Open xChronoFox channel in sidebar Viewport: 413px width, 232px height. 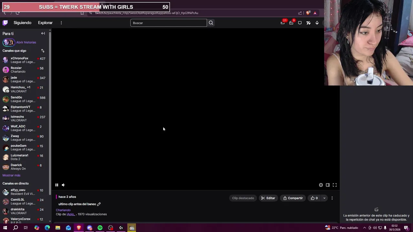tap(25, 60)
